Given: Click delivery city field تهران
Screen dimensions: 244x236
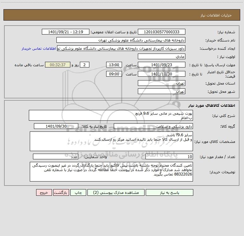Looking at the screenshot, I should pyautogui.click(x=162, y=91).
